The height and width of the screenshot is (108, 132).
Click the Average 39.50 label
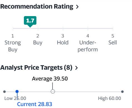[50, 79]
